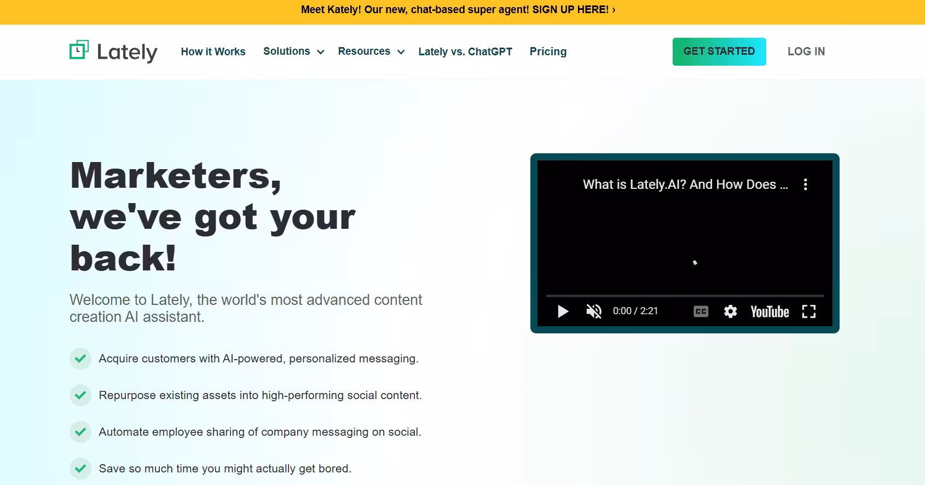Expand the Resources dropdown menu

(x=371, y=51)
